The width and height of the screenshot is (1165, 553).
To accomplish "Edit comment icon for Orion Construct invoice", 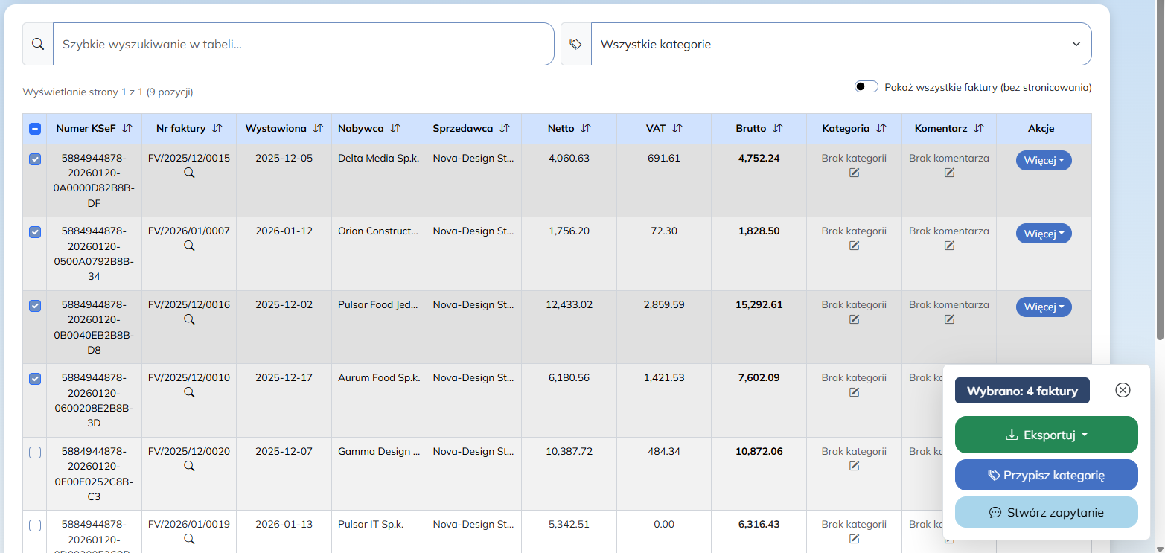I will (x=949, y=246).
